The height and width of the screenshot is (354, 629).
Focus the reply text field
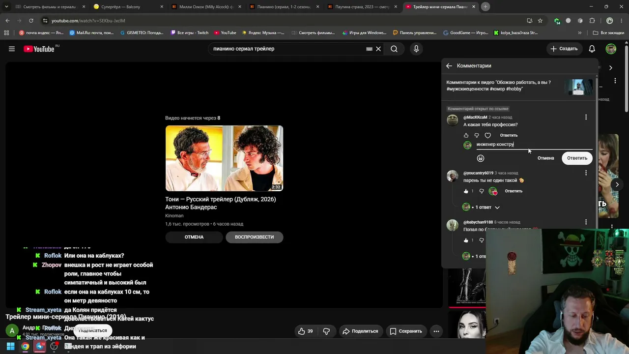[534, 145]
